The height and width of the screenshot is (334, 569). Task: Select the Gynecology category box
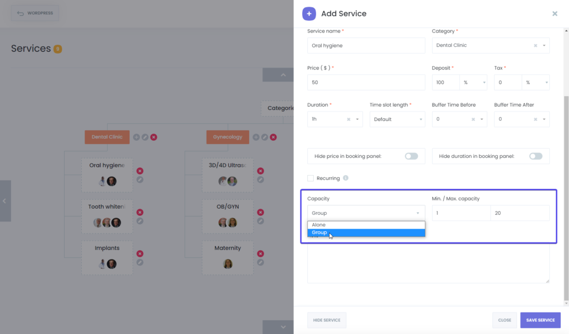tap(228, 137)
